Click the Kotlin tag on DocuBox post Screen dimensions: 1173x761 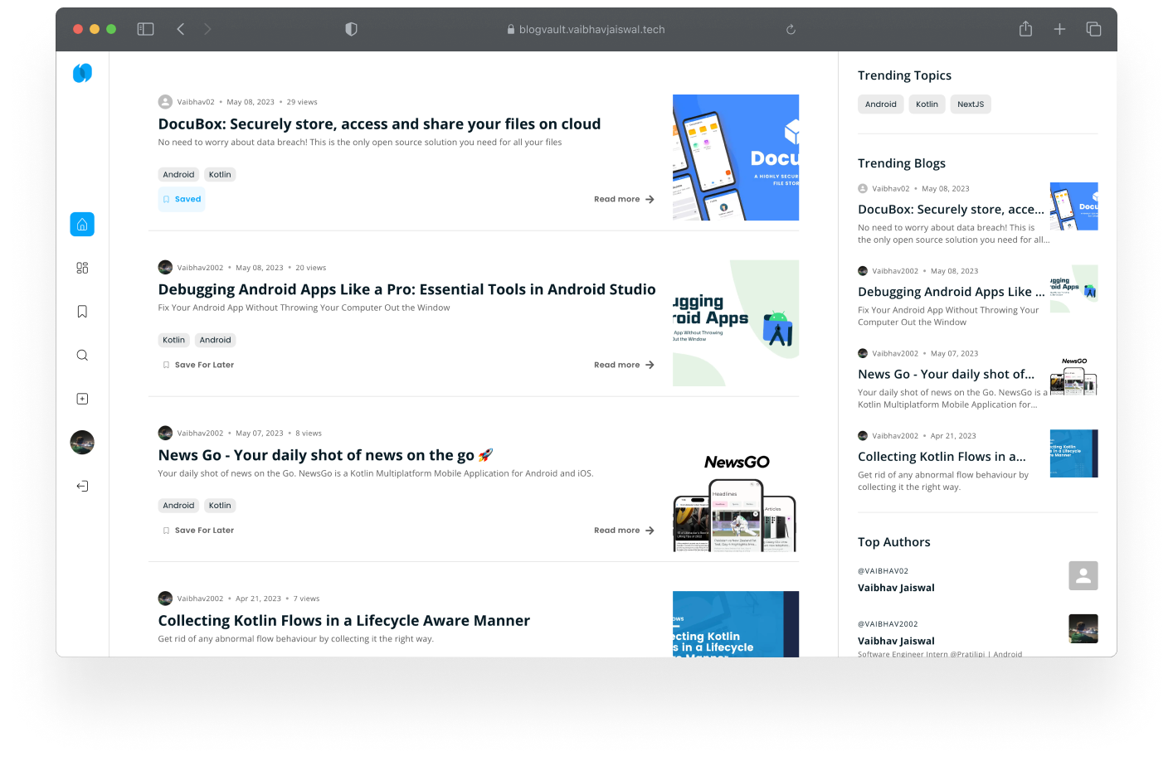click(x=220, y=174)
